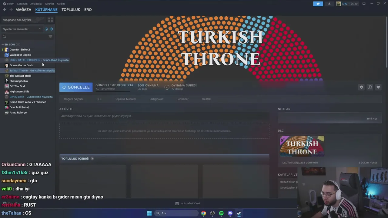Click the Community Content help question mark
This screenshot has height=218, width=388.
point(92,159)
